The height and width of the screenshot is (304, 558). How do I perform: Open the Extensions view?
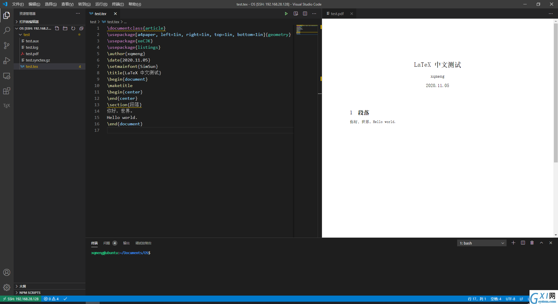[x=7, y=91]
